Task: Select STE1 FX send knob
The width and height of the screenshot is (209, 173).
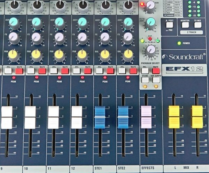Action: pyautogui.click(x=105, y=38)
